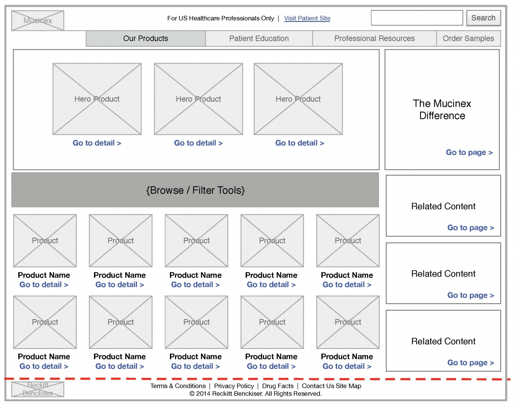Click the Search button
This screenshot has width=513, height=407.
(x=483, y=18)
